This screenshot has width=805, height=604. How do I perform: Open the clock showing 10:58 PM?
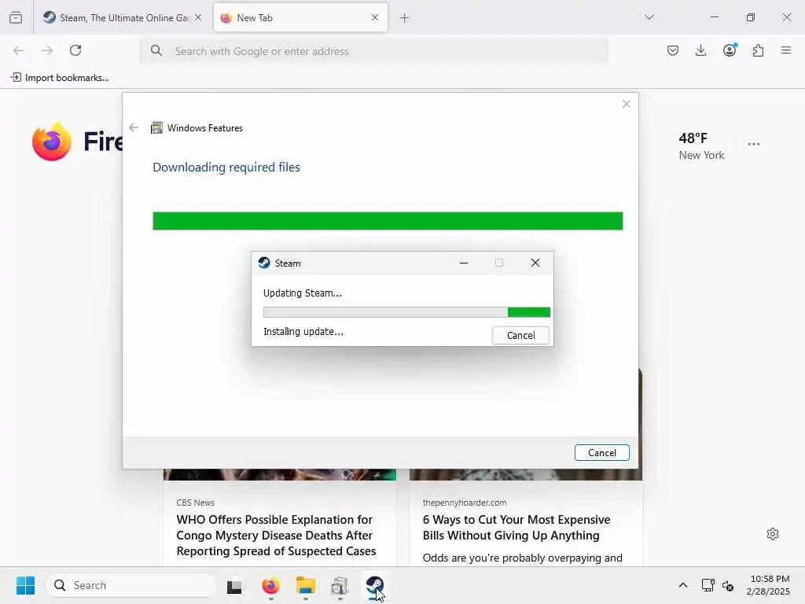(x=769, y=585)
